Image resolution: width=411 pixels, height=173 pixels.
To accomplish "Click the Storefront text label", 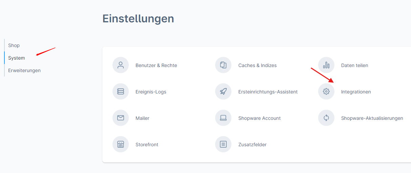I will [x=147, y=145].
